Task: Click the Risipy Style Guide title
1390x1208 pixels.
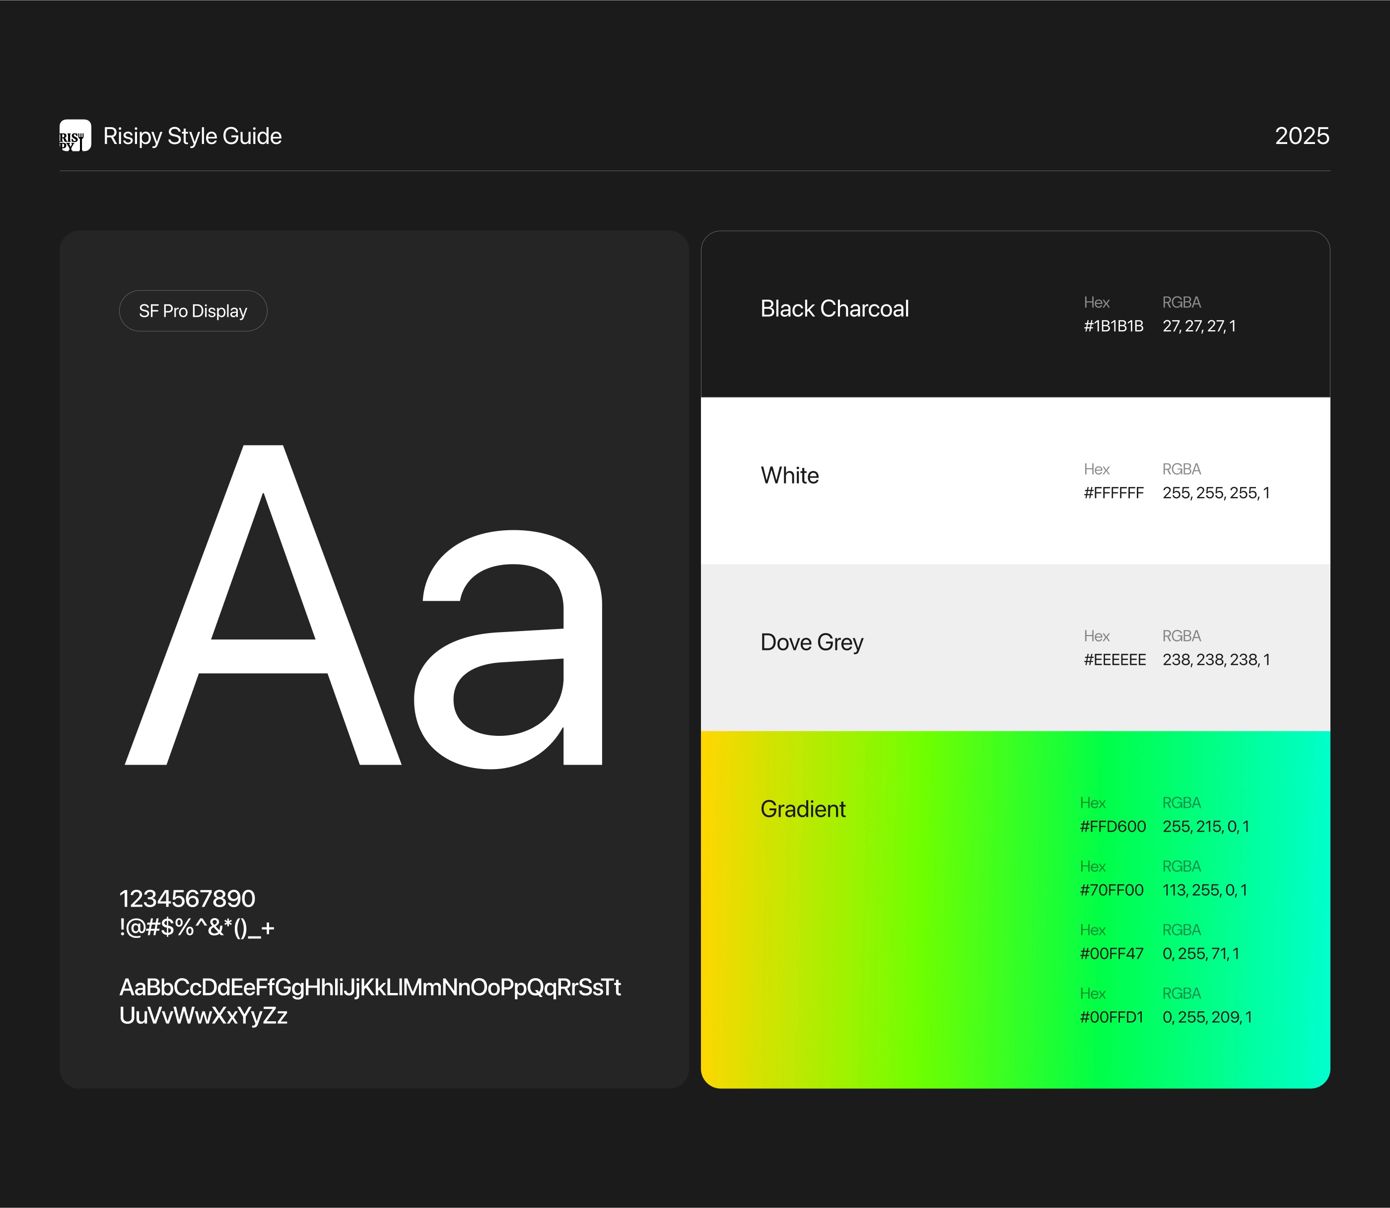Action: [x=192, y=136]
